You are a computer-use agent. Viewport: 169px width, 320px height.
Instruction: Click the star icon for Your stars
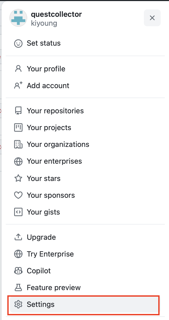tap(18, 179)
